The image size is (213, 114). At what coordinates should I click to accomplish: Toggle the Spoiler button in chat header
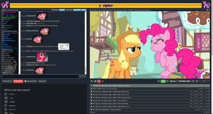84,10
